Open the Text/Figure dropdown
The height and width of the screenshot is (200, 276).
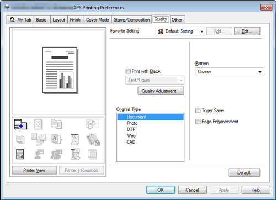click(155, 80)
